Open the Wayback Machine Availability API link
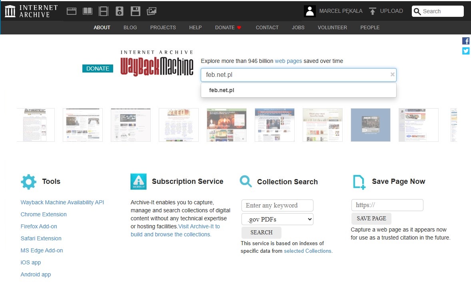 (x=62, y=202)
